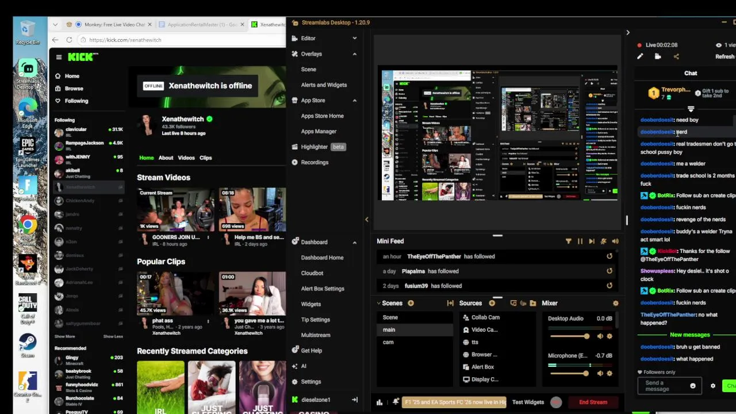Replay the TheEyeOffThePanther follow alert
Image resolution: width=736 pixels, height=414 pixels.
(x=609, y=256)
